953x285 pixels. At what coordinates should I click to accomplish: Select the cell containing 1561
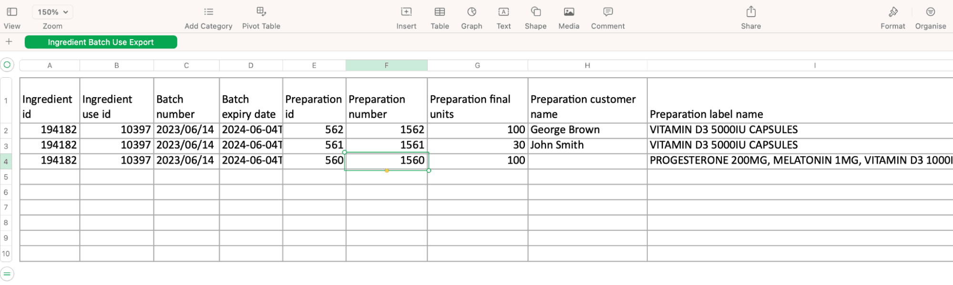point(387,145)
